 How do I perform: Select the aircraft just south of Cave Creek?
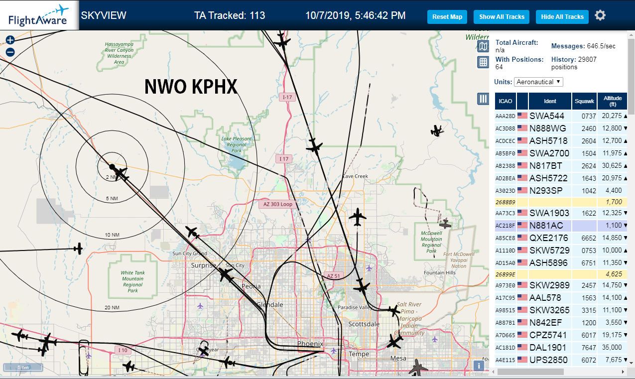[x=358, y=217]
